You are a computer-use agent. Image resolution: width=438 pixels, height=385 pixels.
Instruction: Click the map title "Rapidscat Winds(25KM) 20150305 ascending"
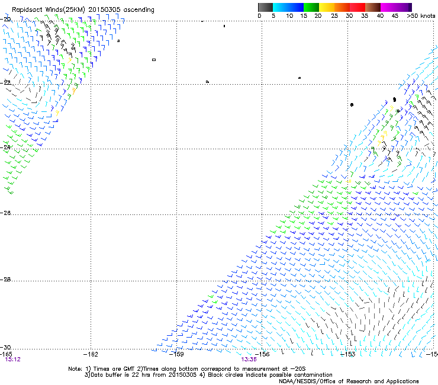pos(83,10)
